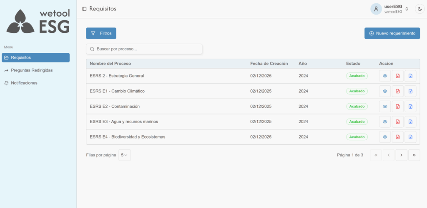Click blue download icon for ESRS 2 Estrategia General
The width and height of the screenshot is (427, 208).
click(410, 76)
